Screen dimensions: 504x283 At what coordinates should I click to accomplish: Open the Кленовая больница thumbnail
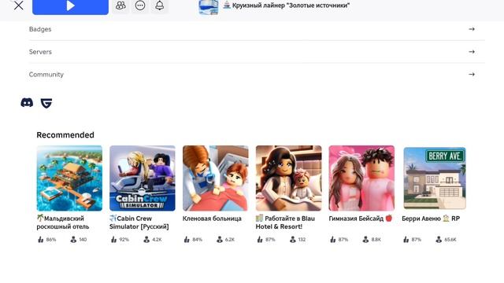coord(215,178)
